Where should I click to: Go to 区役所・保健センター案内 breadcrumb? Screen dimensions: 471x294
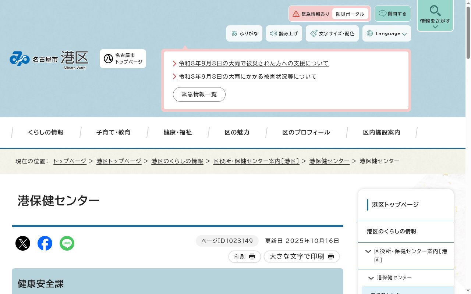coord(256,161)
